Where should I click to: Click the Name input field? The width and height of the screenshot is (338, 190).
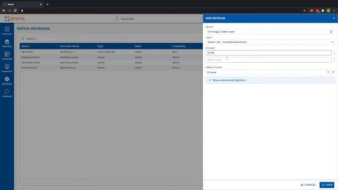tap(270, 32)
